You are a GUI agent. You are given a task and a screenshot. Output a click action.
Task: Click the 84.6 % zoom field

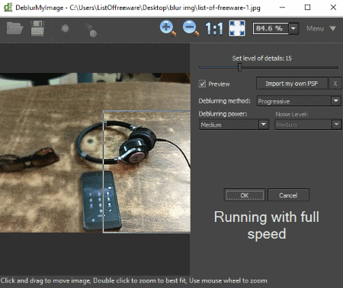click(x=271, y=28)
